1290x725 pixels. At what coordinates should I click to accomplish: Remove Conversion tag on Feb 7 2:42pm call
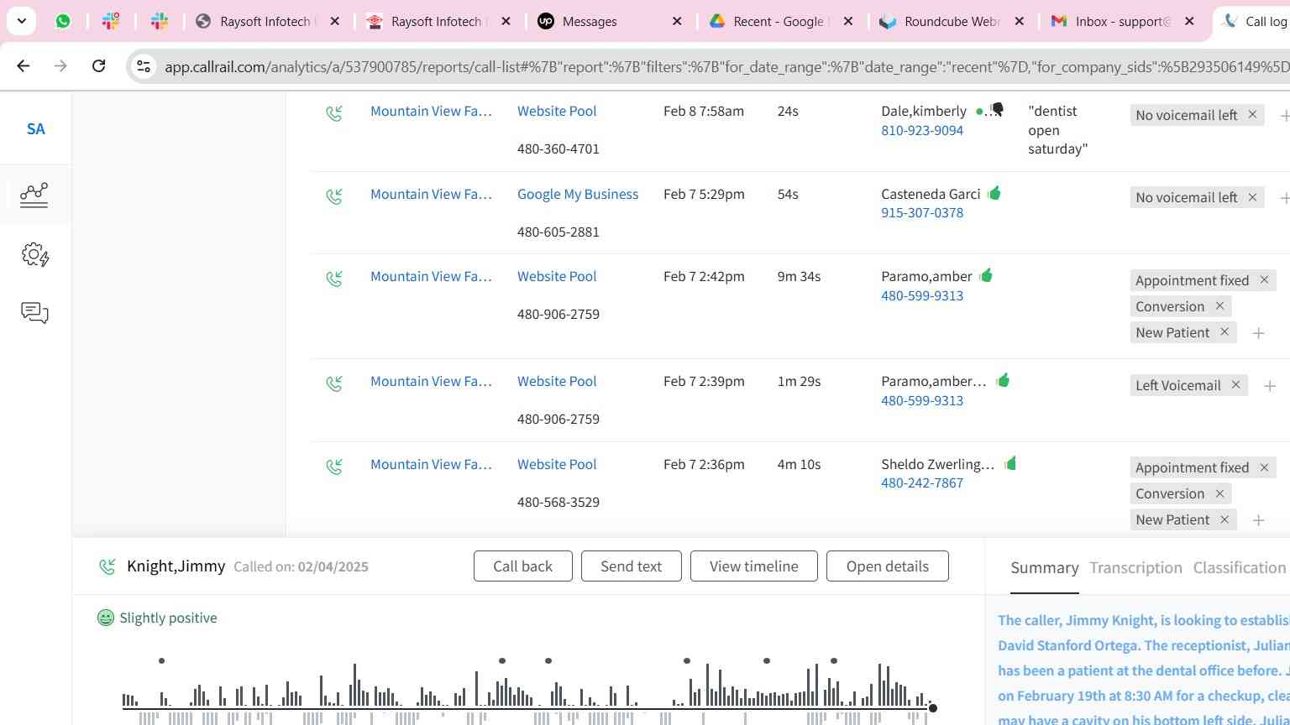[x=1219, y=305]
